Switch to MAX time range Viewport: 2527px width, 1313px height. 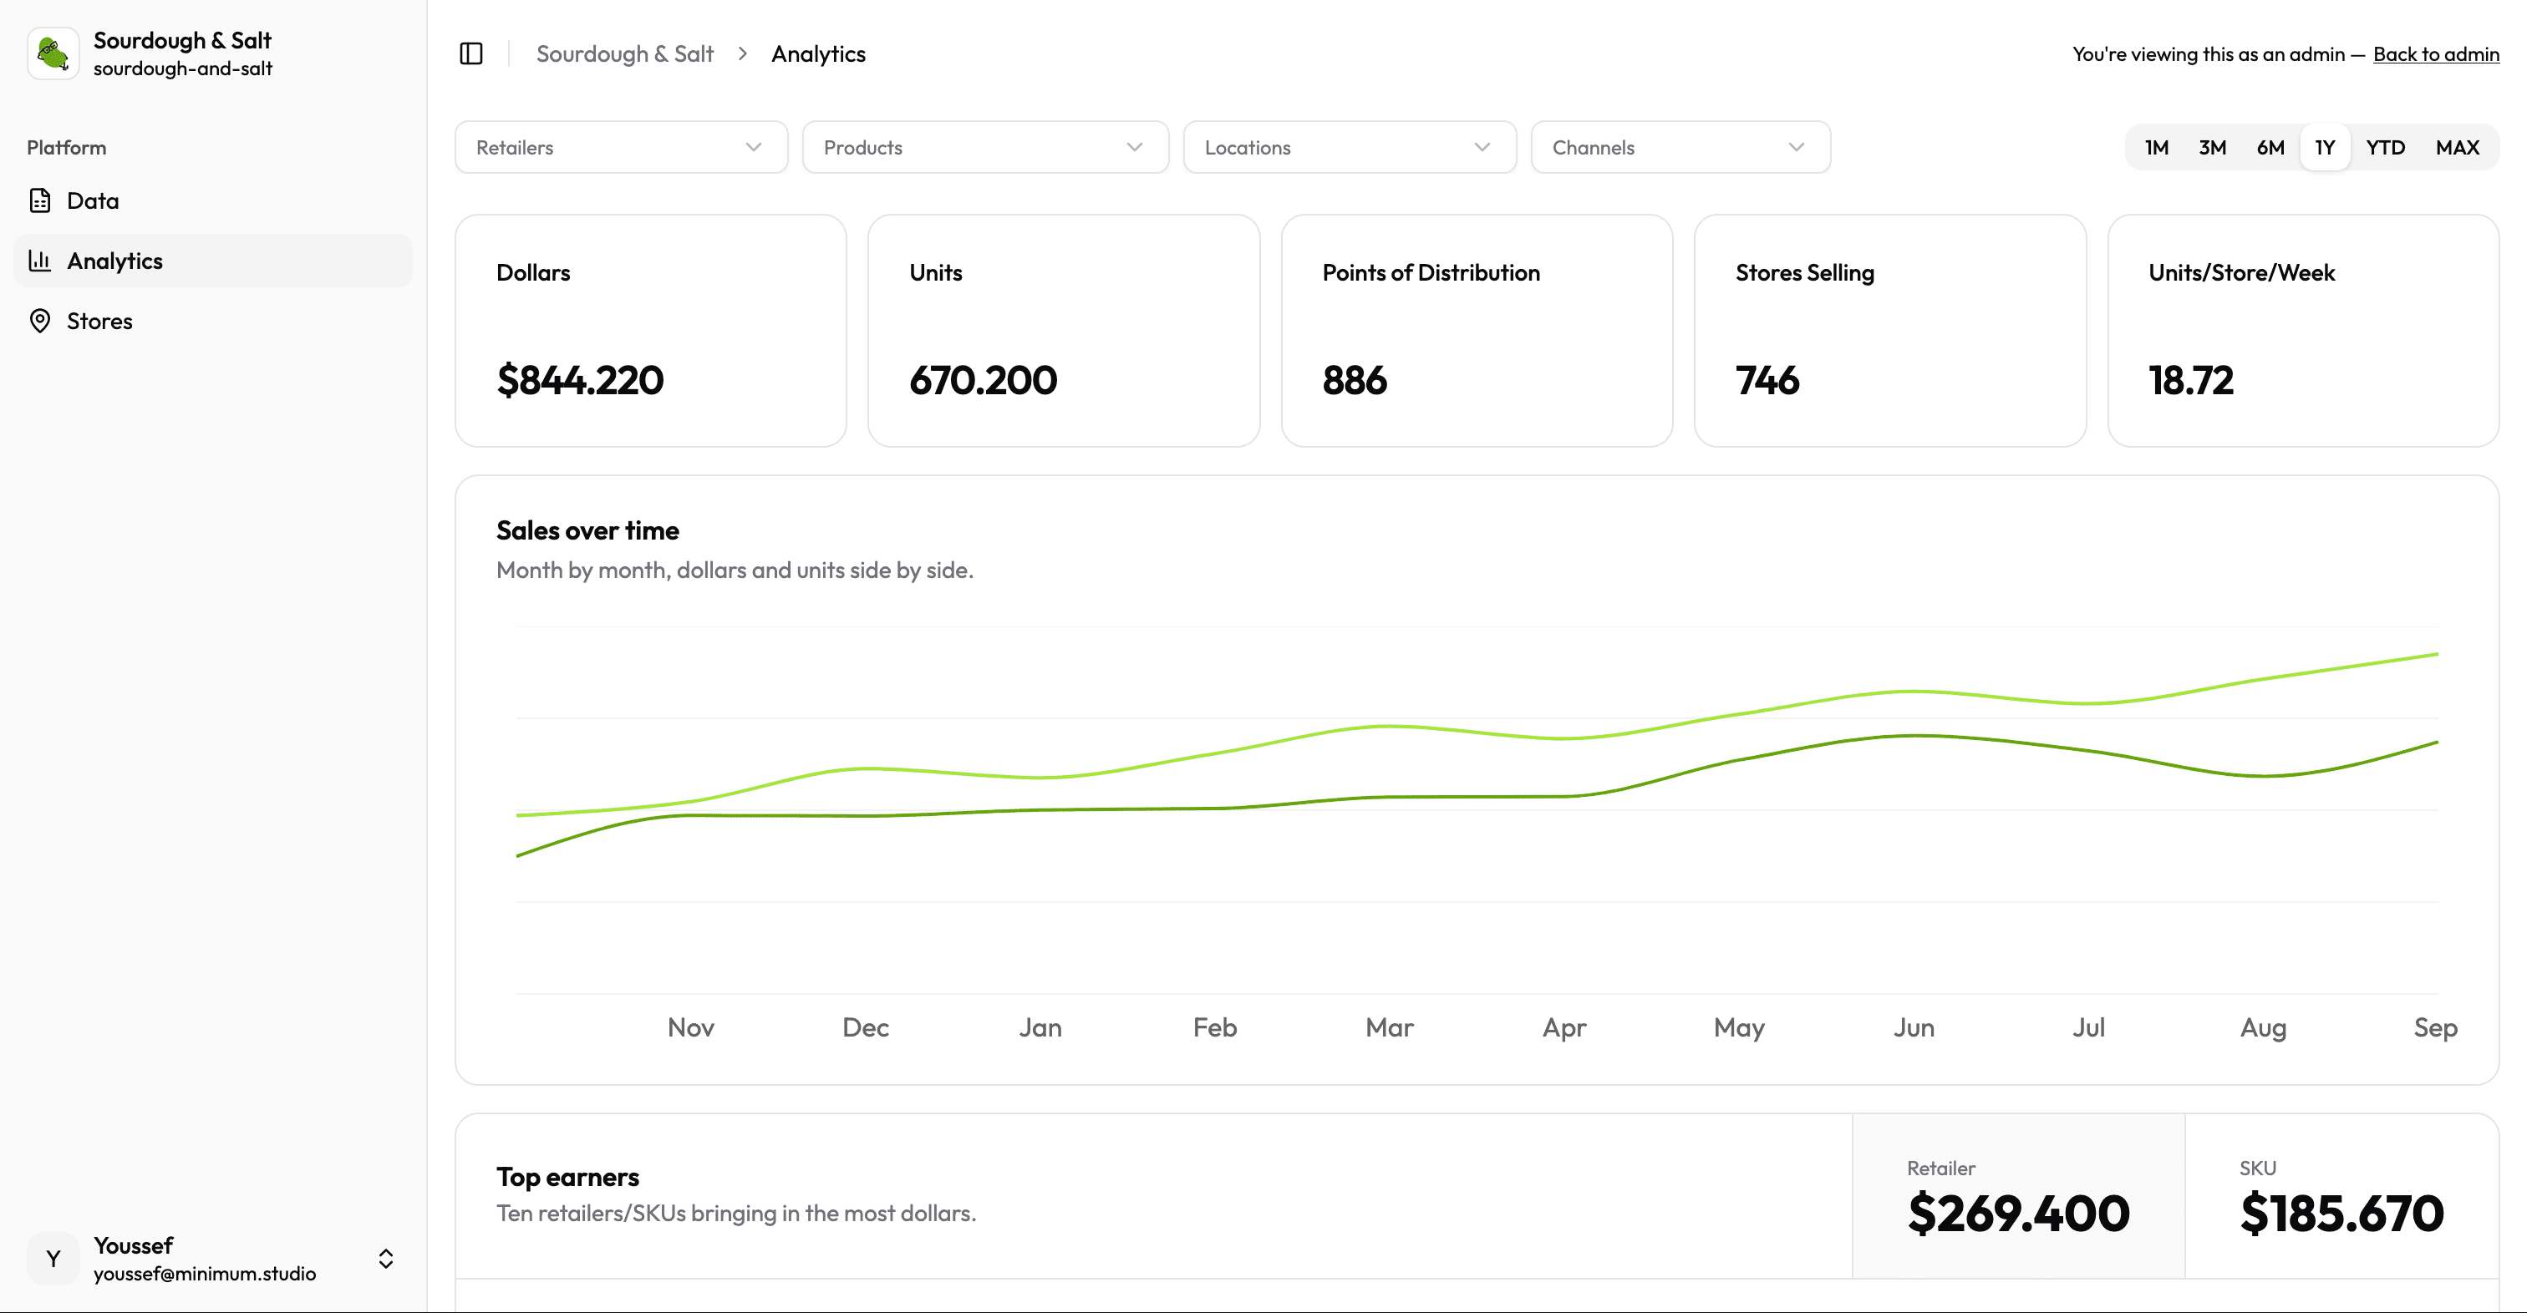pyautogui.click(x=2456, y=147)
